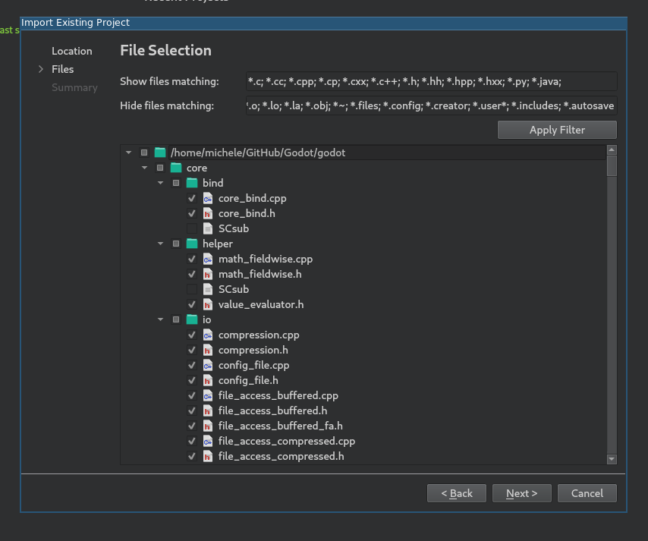Click the compression.h header icon

tap(208, 350)
